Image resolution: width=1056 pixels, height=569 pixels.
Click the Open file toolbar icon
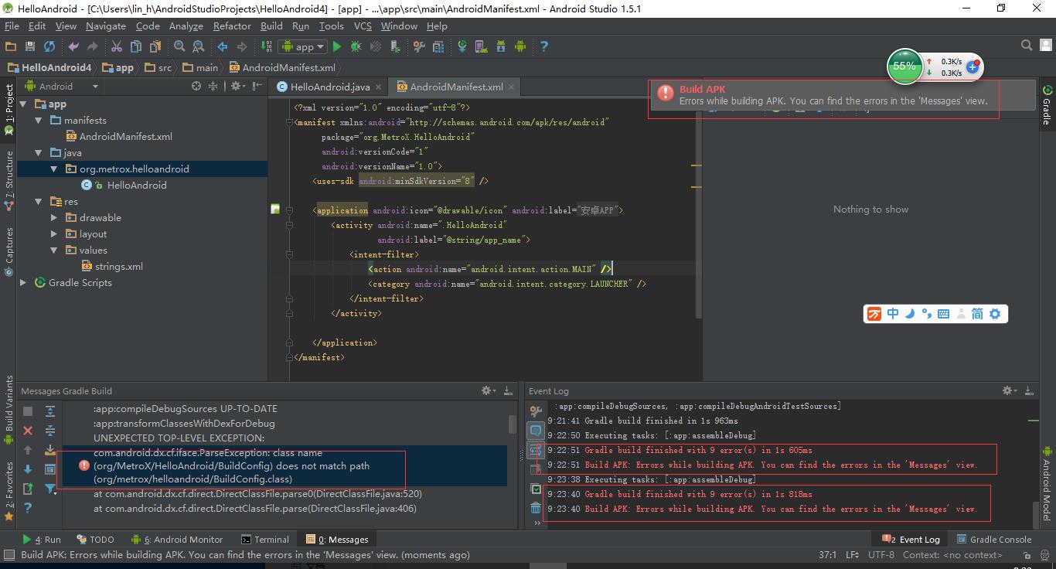11,46
